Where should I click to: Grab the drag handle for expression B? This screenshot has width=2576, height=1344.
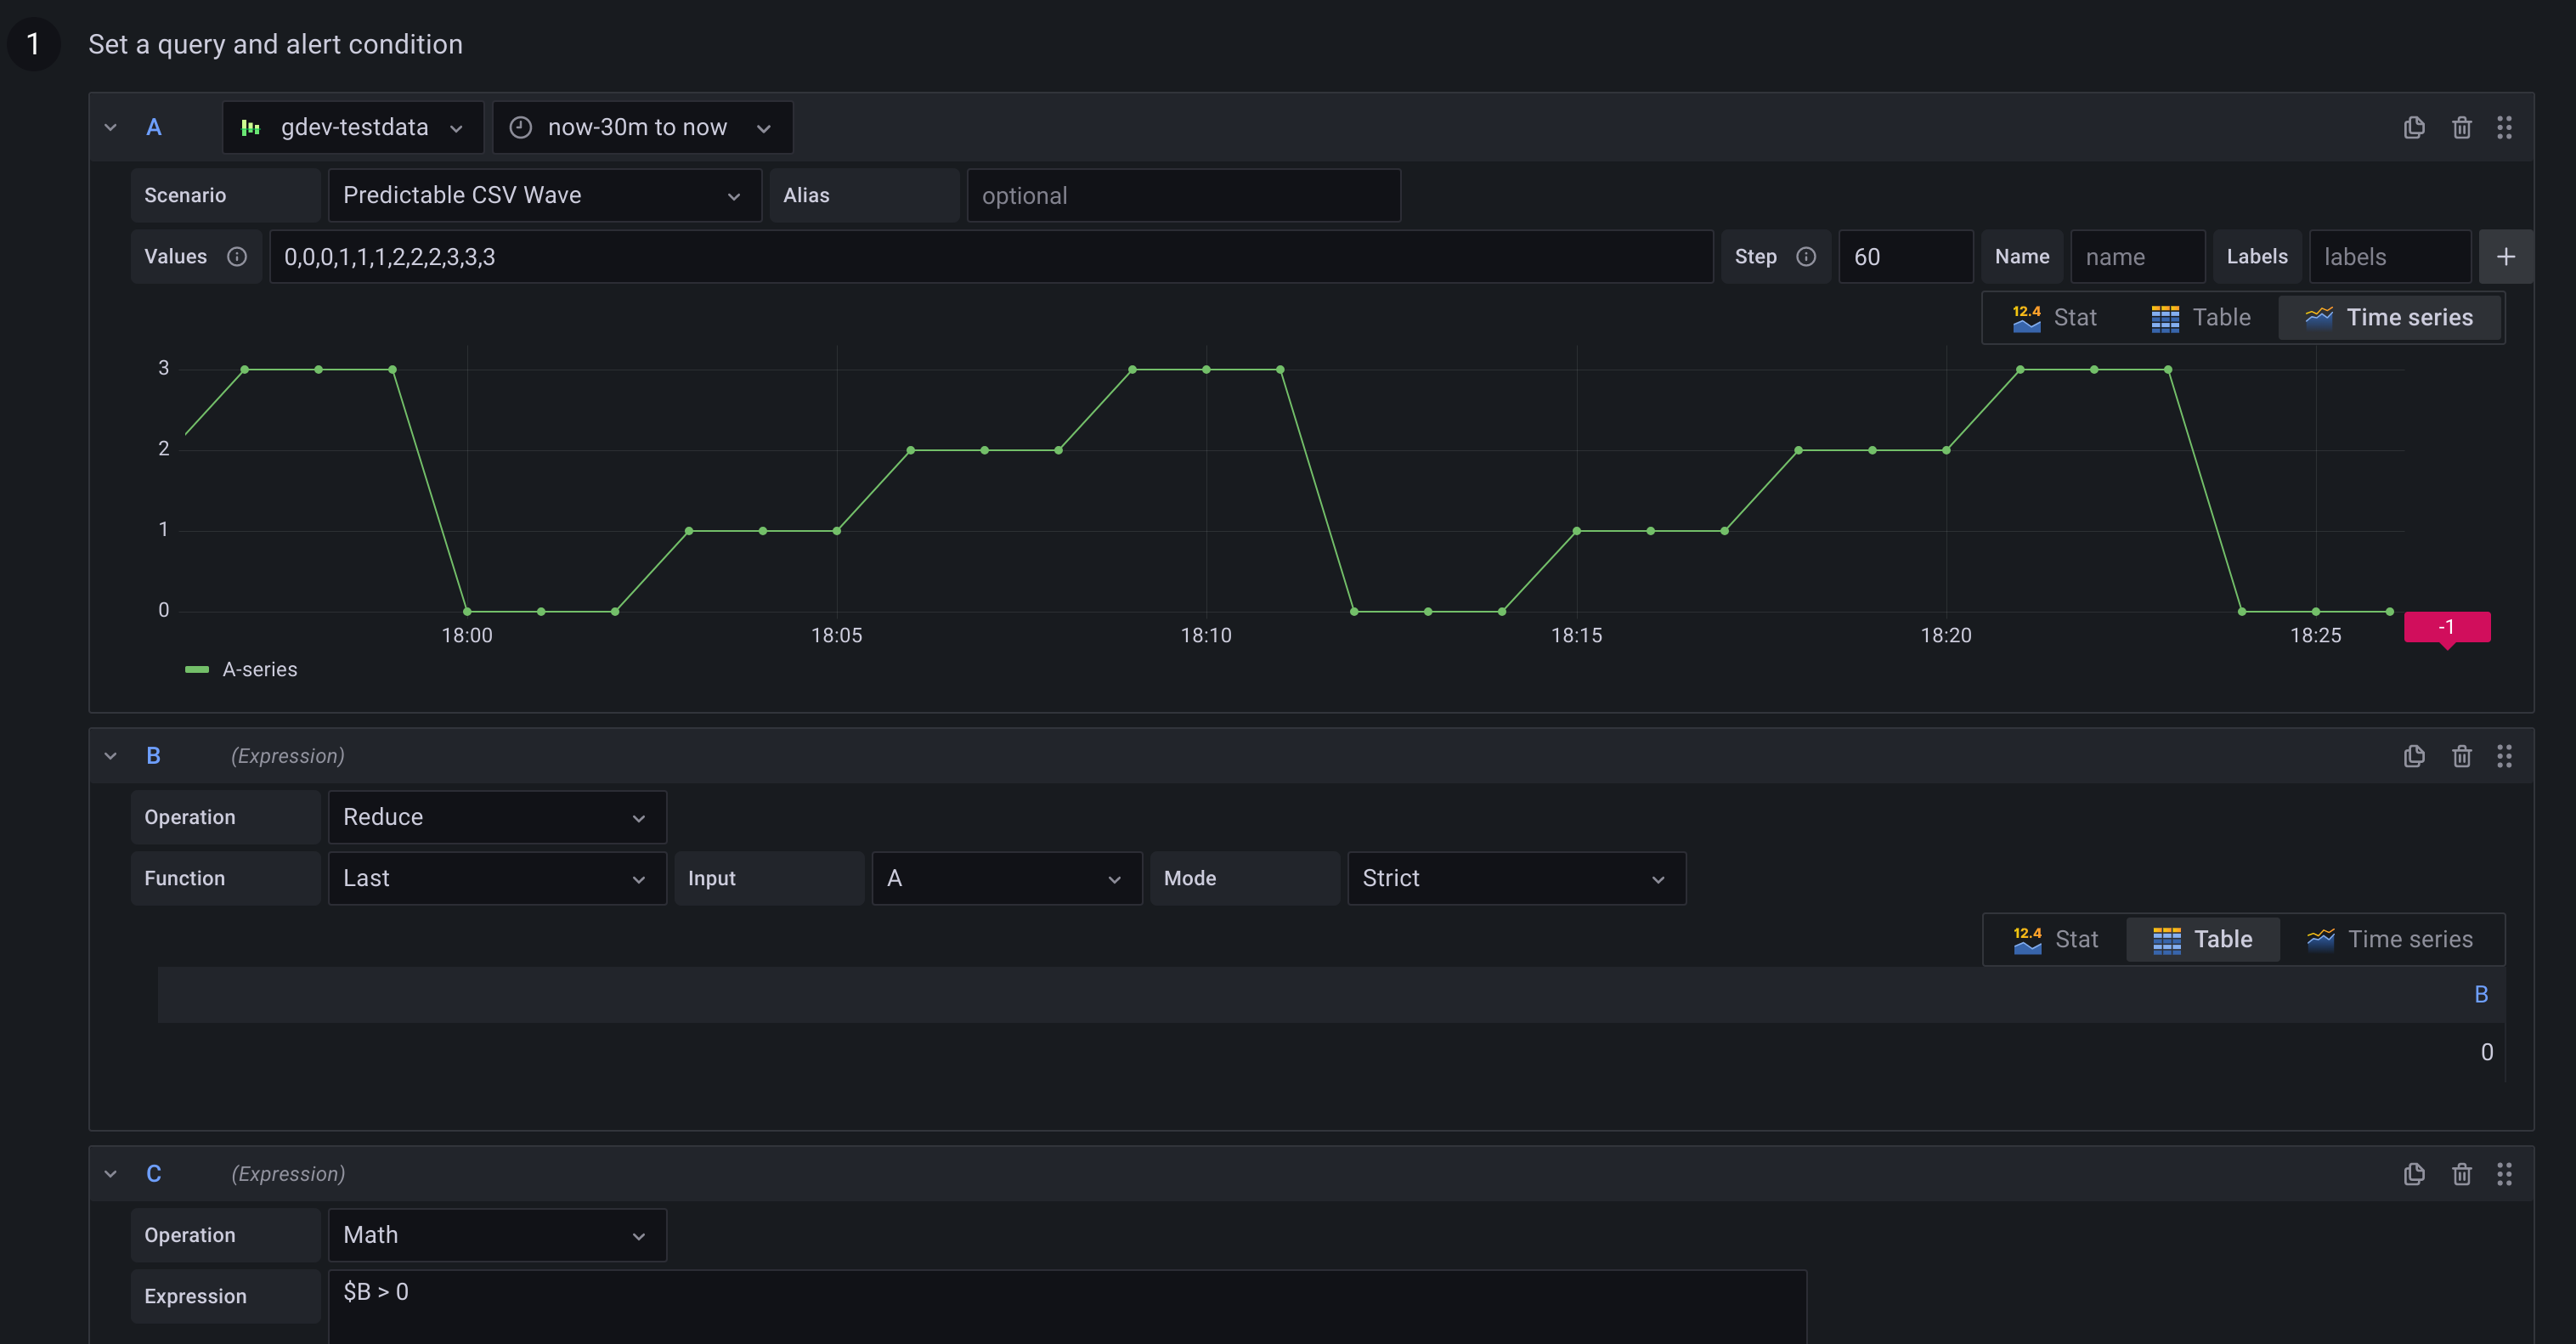(x=2504, y=756)
